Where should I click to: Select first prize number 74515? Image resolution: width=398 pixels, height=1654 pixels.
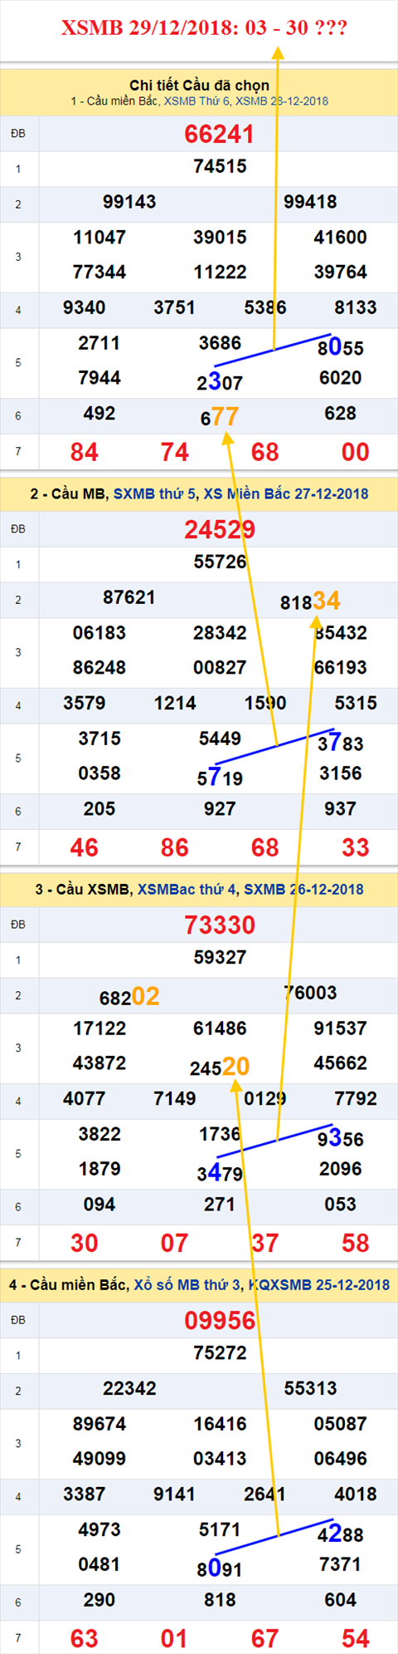click(220, 166)
